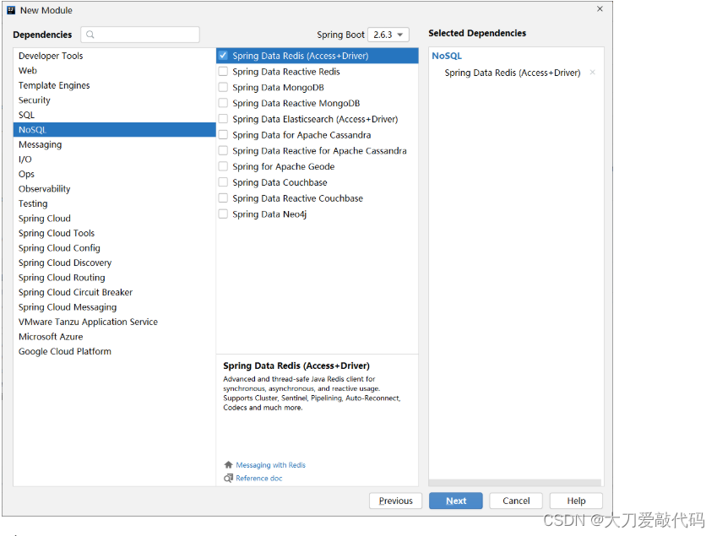
Task: Remove Spring Data Redis from selected dependencies
Action: pyautogui.click(x=592, y=73)
